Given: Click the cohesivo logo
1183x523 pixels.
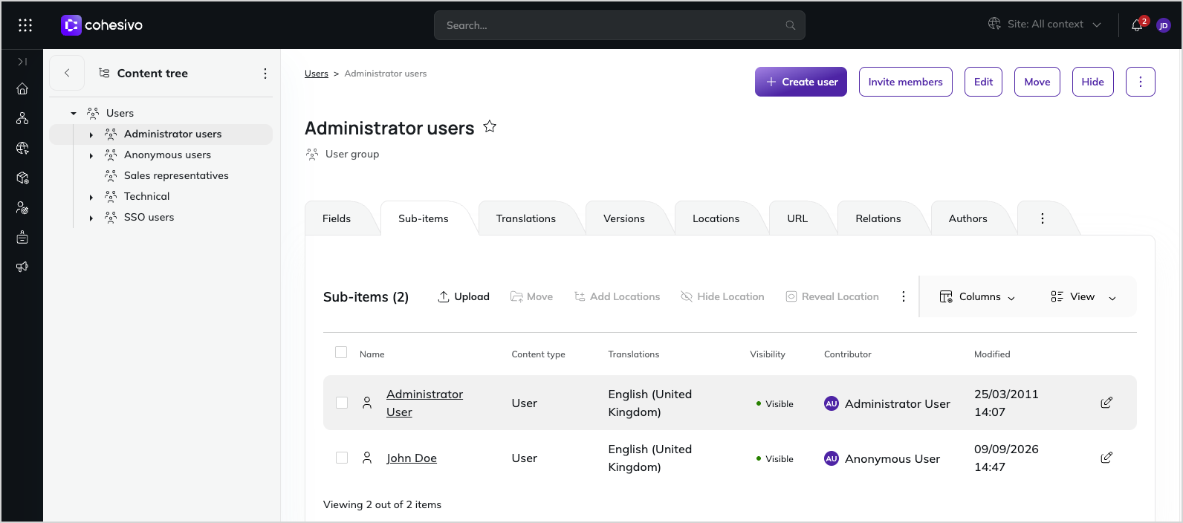Looking at the screenshot, I should pyautogui.click(x=102, y=25).
